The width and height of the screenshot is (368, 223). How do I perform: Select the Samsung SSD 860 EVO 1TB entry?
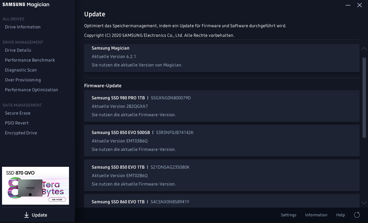[222, 201]
